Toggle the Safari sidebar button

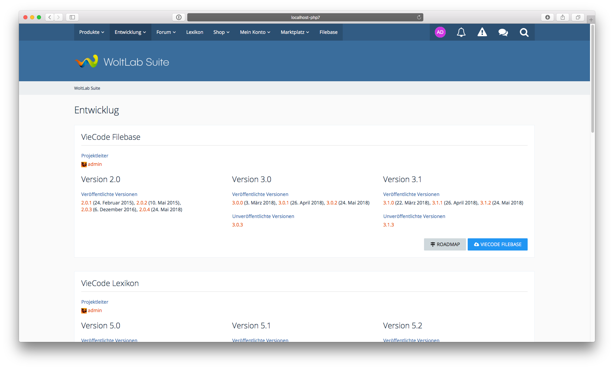tap(72, 17)
